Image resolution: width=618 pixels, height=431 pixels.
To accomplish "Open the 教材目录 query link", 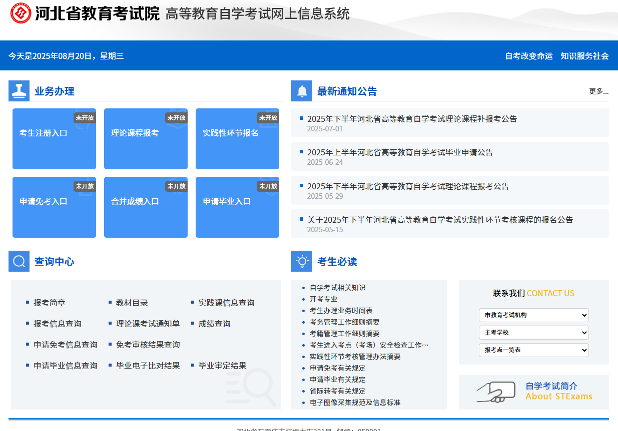I will point(132,303).
